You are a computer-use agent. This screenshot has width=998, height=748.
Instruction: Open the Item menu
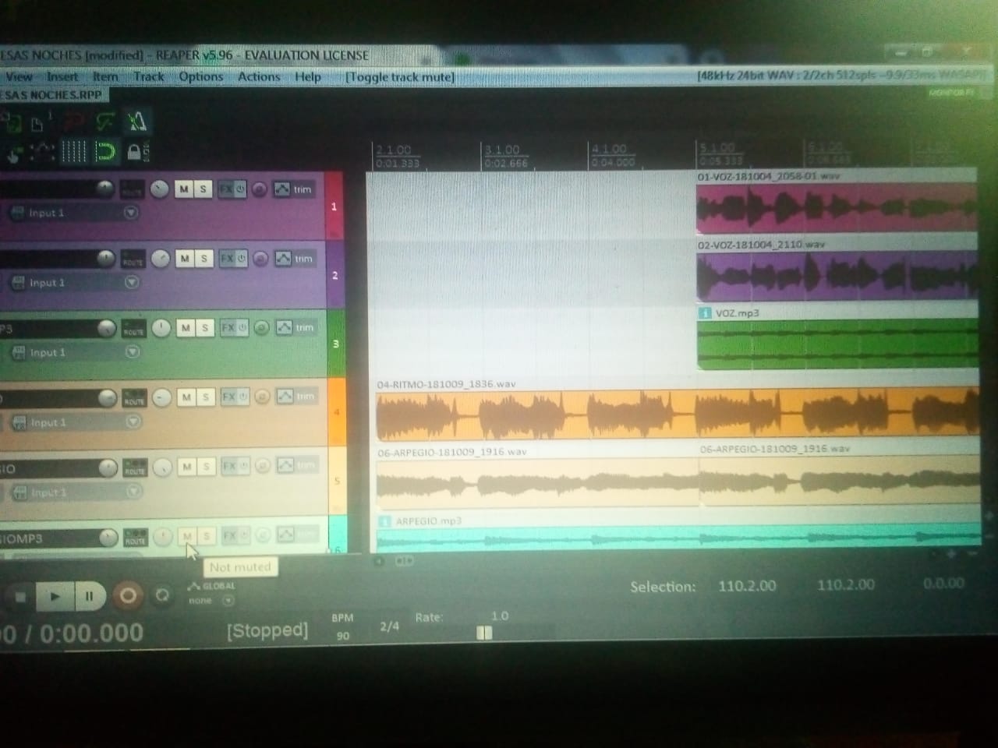point(105,76)
